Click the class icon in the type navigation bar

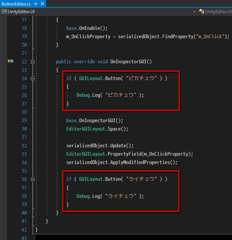(202, 11)
